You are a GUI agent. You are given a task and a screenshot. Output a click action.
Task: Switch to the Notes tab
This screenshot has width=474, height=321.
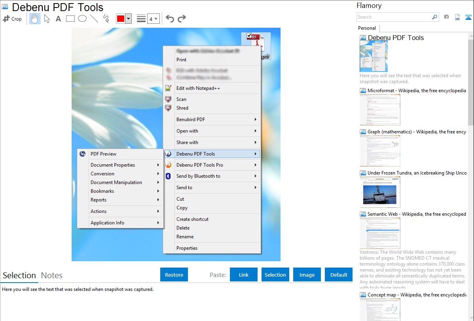tap(52, 275)
